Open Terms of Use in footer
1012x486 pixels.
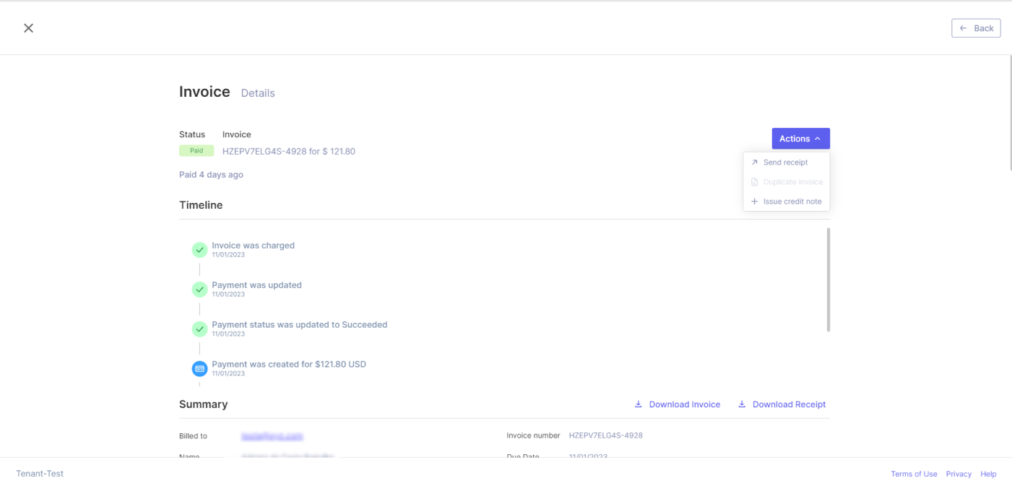(914, 474)
